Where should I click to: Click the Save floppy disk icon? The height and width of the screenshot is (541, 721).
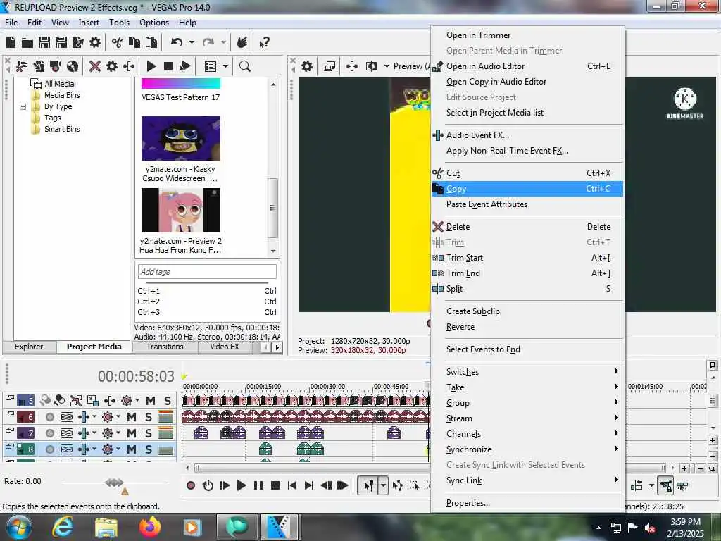(x=44, y=42)
